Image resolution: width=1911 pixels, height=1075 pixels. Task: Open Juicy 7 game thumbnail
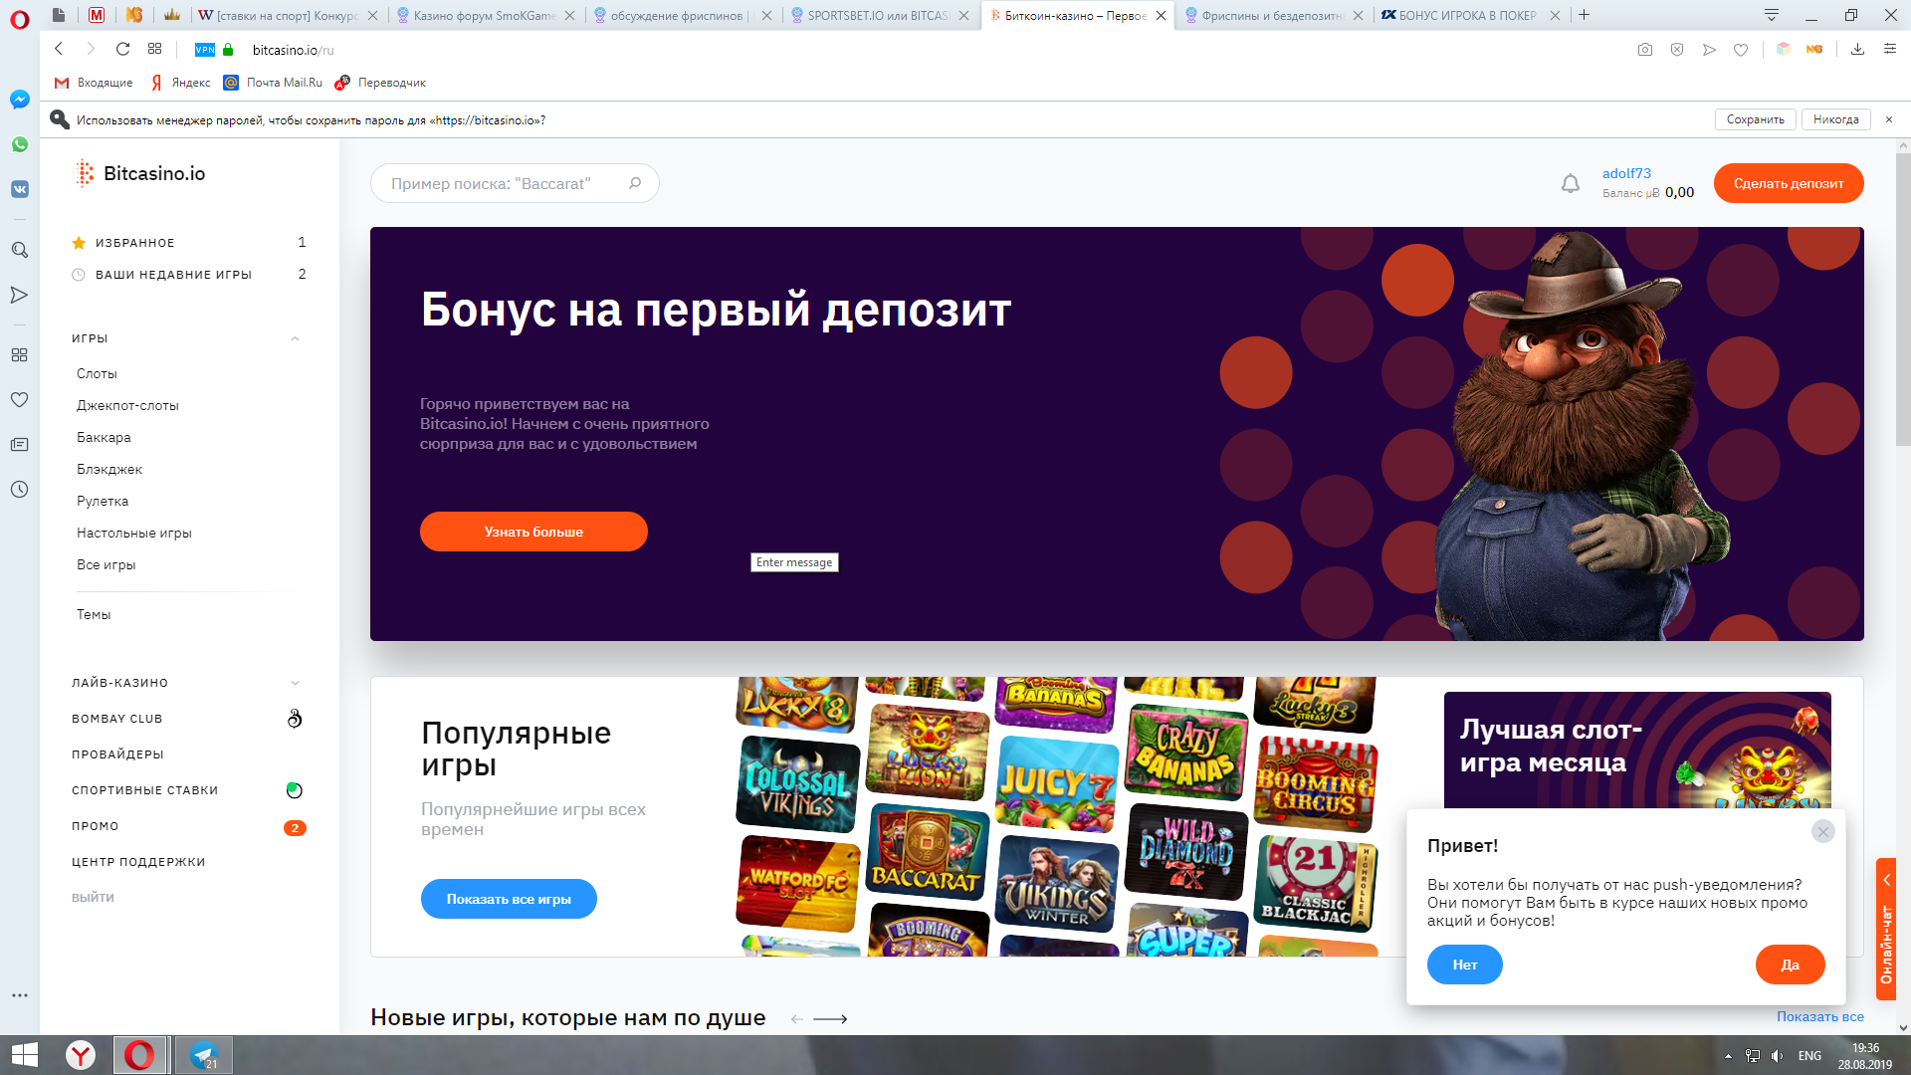click(x=1057, y=784)
